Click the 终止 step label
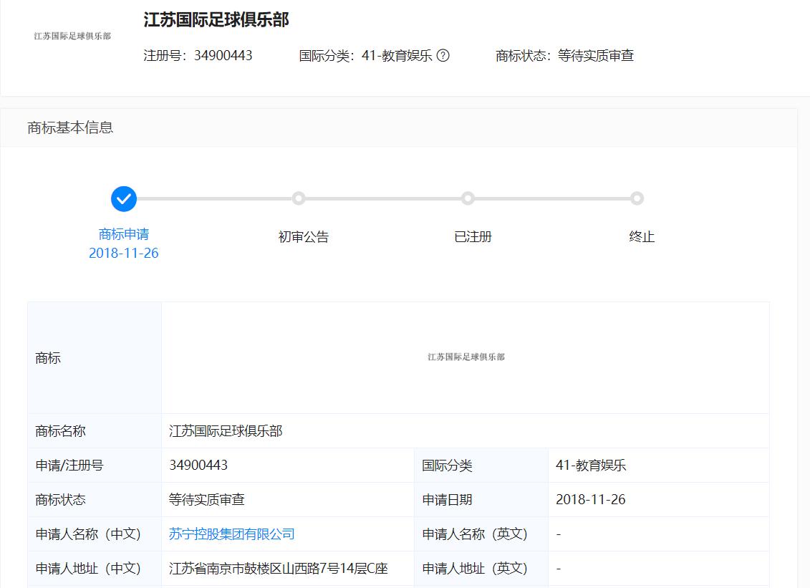The width and height of the screenshot is (810, 588). [x=642, y=237]
